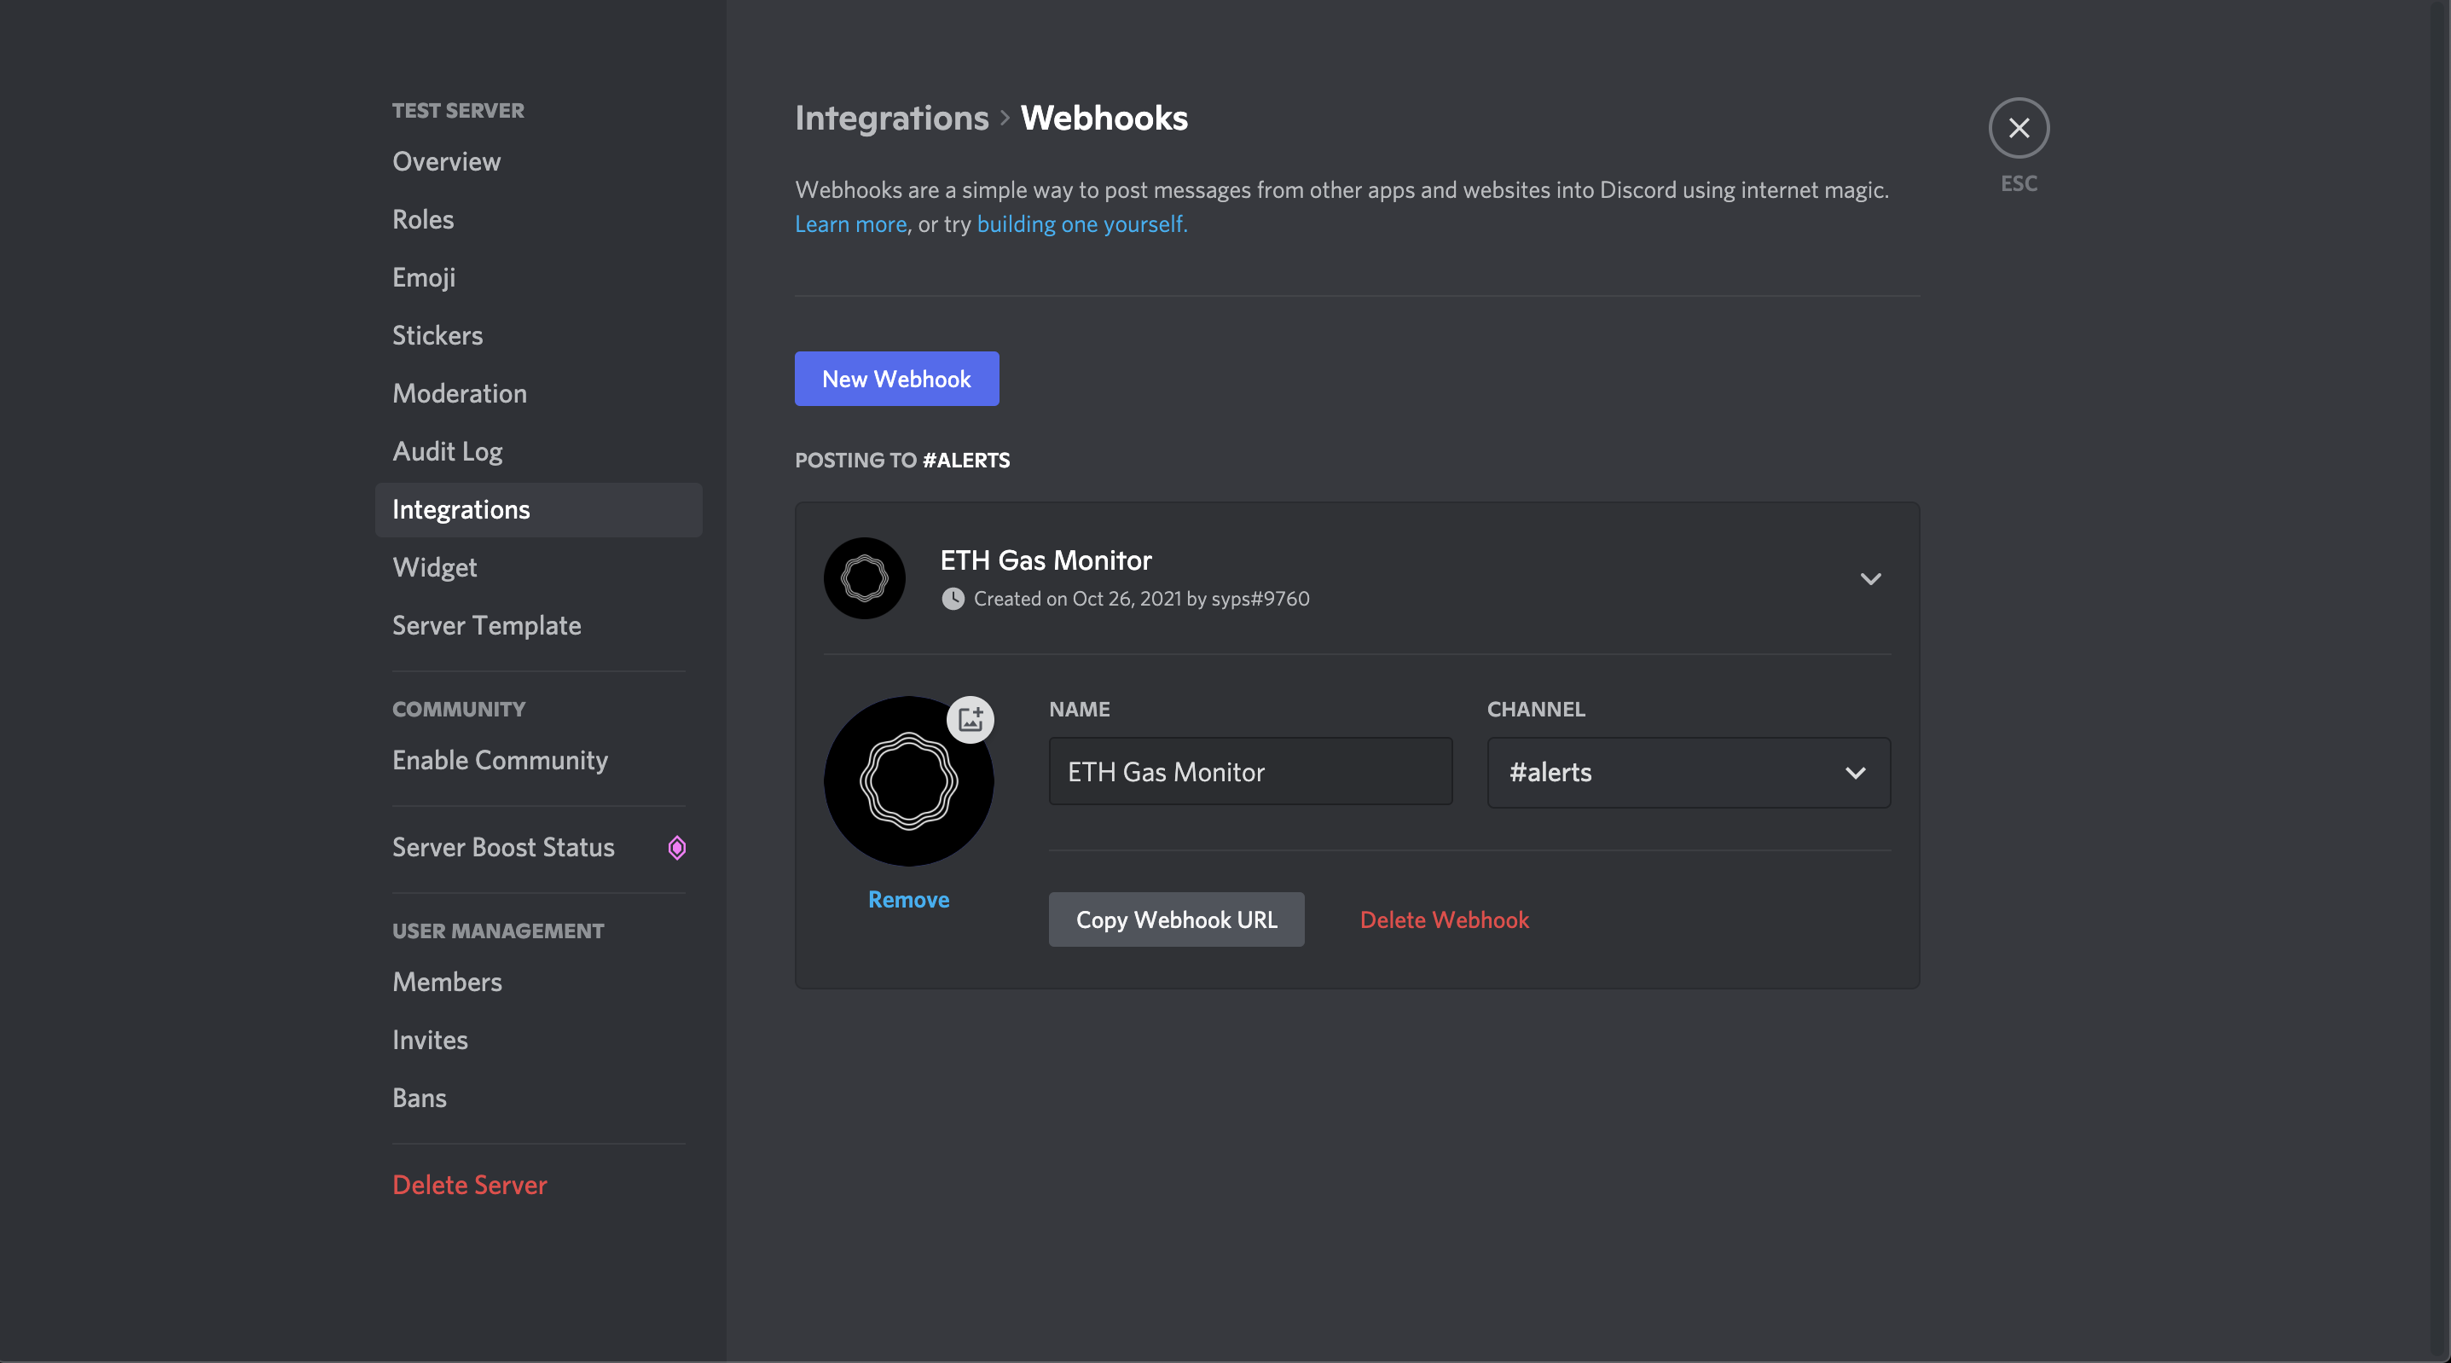The height and width of the screenshot is (1363, 2451).
Task: Click the building one yourself link
Action: pyautogui.click(x=1082, y=223)
